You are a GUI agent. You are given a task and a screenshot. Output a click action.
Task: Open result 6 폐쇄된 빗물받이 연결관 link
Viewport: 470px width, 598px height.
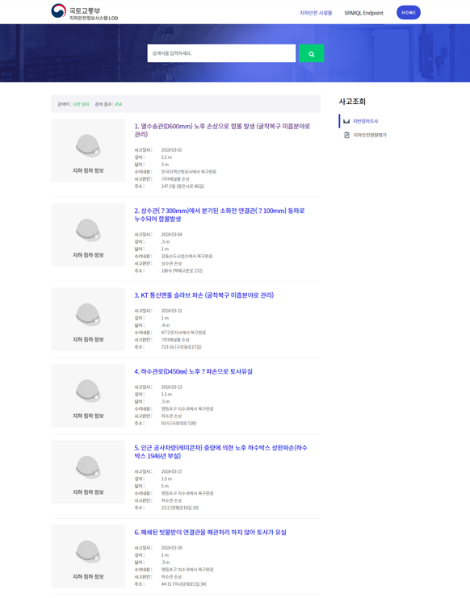[x=210, y=533]
